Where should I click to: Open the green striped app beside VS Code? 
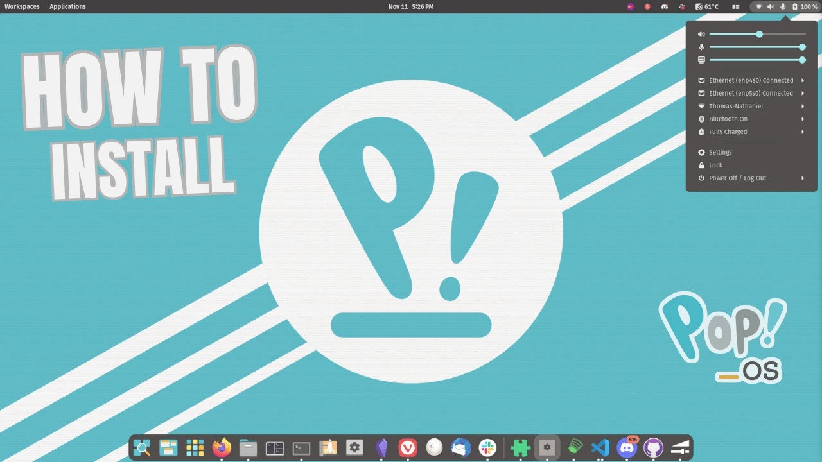click(574, 447)
